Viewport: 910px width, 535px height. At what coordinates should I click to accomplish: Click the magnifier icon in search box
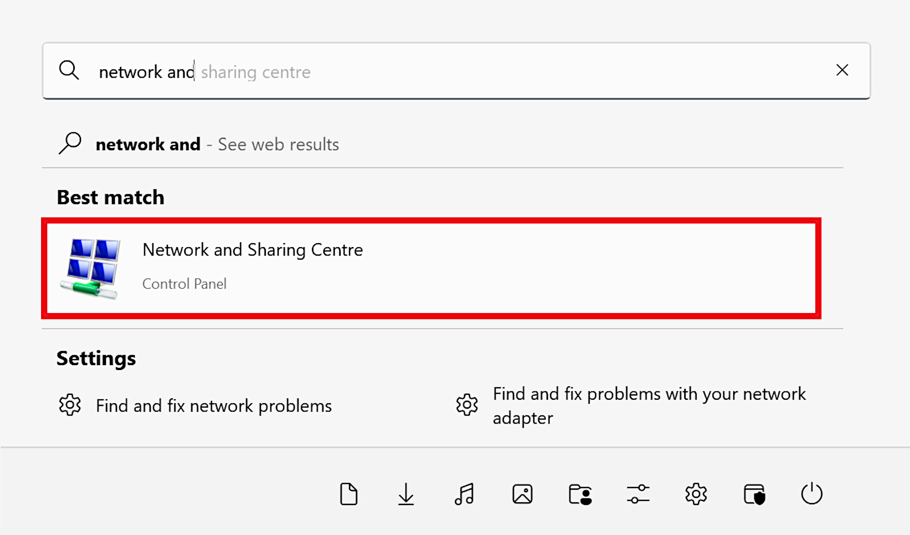click(69, 70)
